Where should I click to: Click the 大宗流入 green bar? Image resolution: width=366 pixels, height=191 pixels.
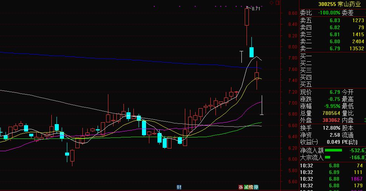coord(328,157)
